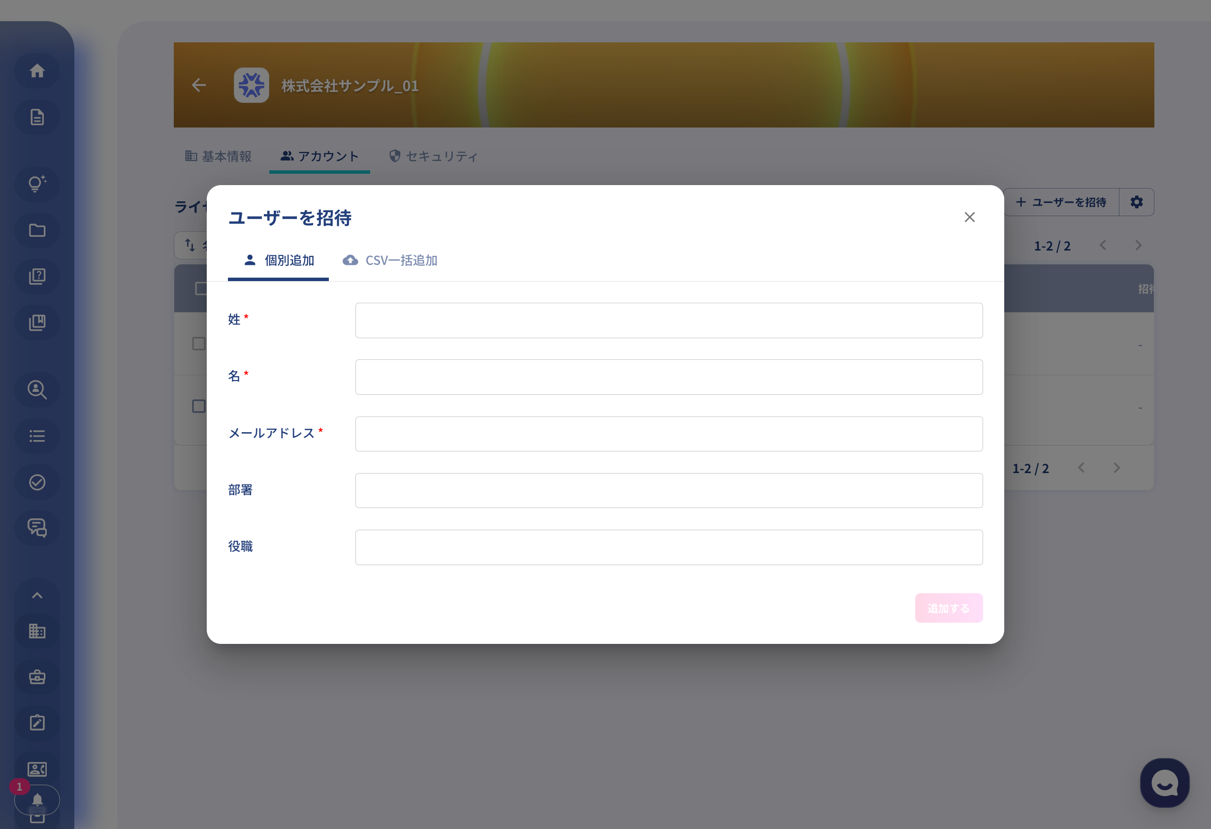Click the 追加する button
Image resolution: width=1211 pixels, height=829 pixels.
point(949,608)
